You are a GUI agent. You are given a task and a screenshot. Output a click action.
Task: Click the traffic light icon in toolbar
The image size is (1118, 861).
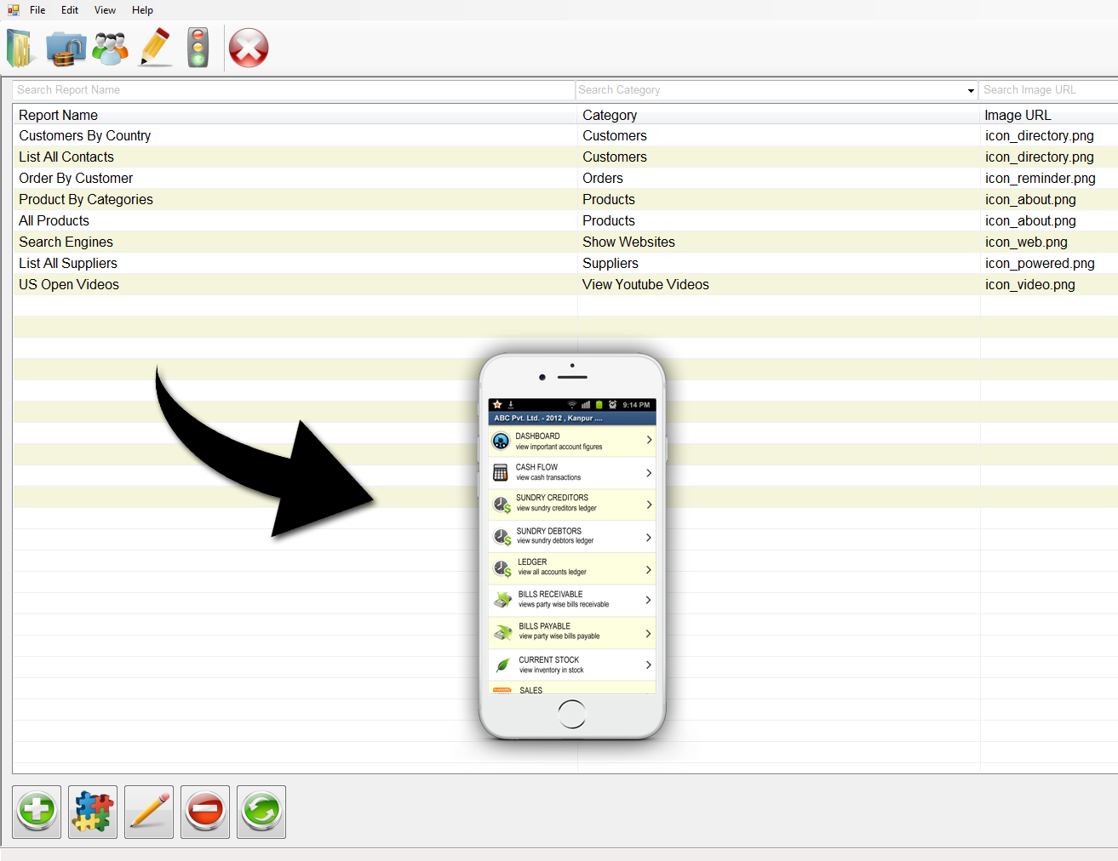(x=198, y=48)
